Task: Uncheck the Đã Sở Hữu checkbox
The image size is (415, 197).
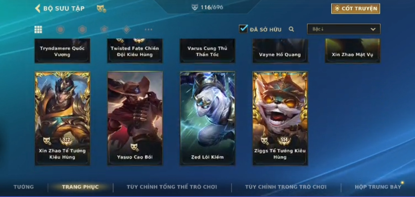Action: (243, 29)
